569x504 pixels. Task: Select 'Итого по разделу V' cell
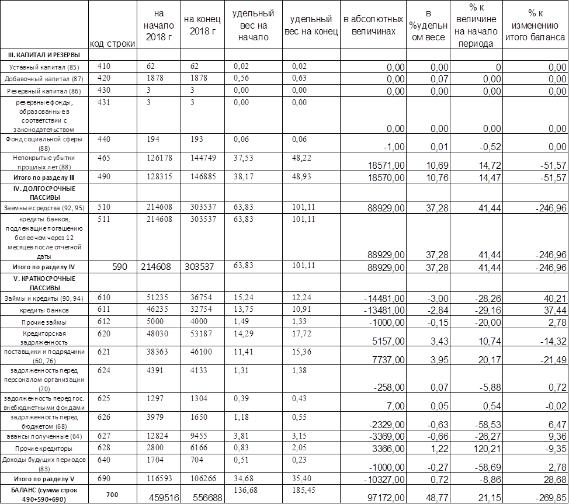44,479
